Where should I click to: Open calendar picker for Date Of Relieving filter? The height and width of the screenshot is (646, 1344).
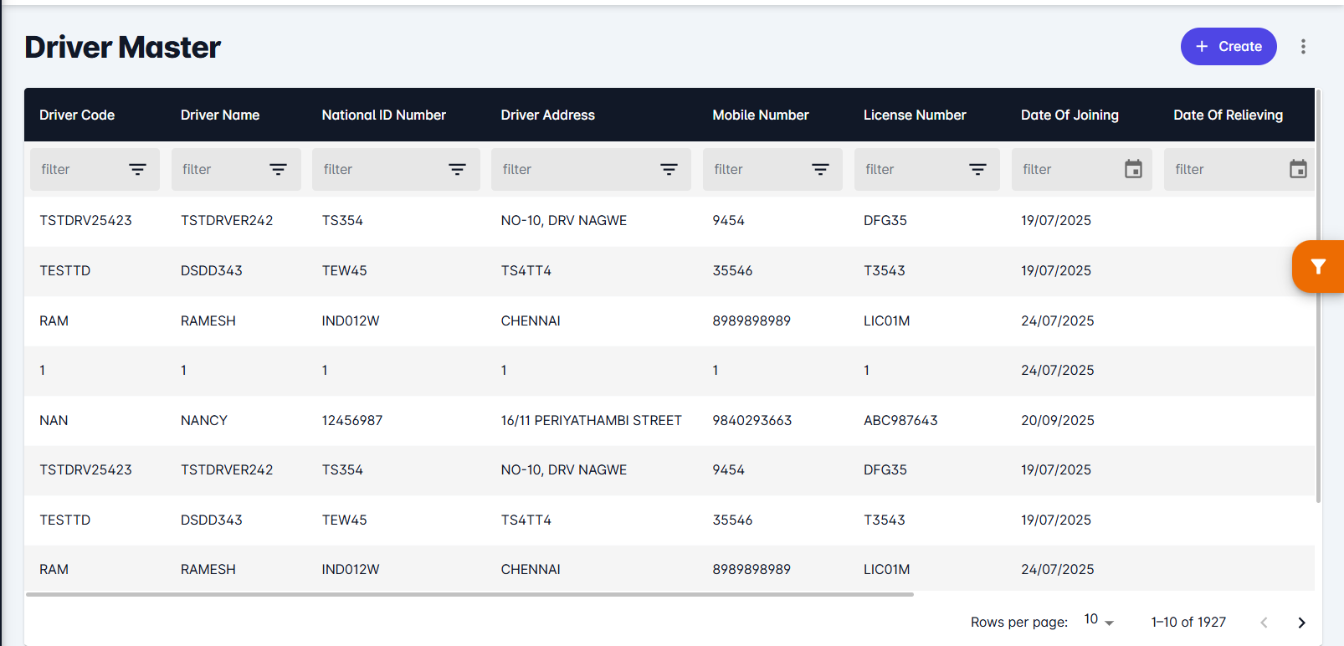(1298, 169)
